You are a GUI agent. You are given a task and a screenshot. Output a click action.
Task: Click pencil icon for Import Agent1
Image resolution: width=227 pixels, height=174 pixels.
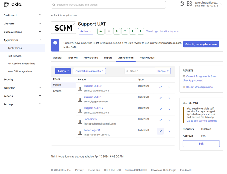[x=160, y=131]
